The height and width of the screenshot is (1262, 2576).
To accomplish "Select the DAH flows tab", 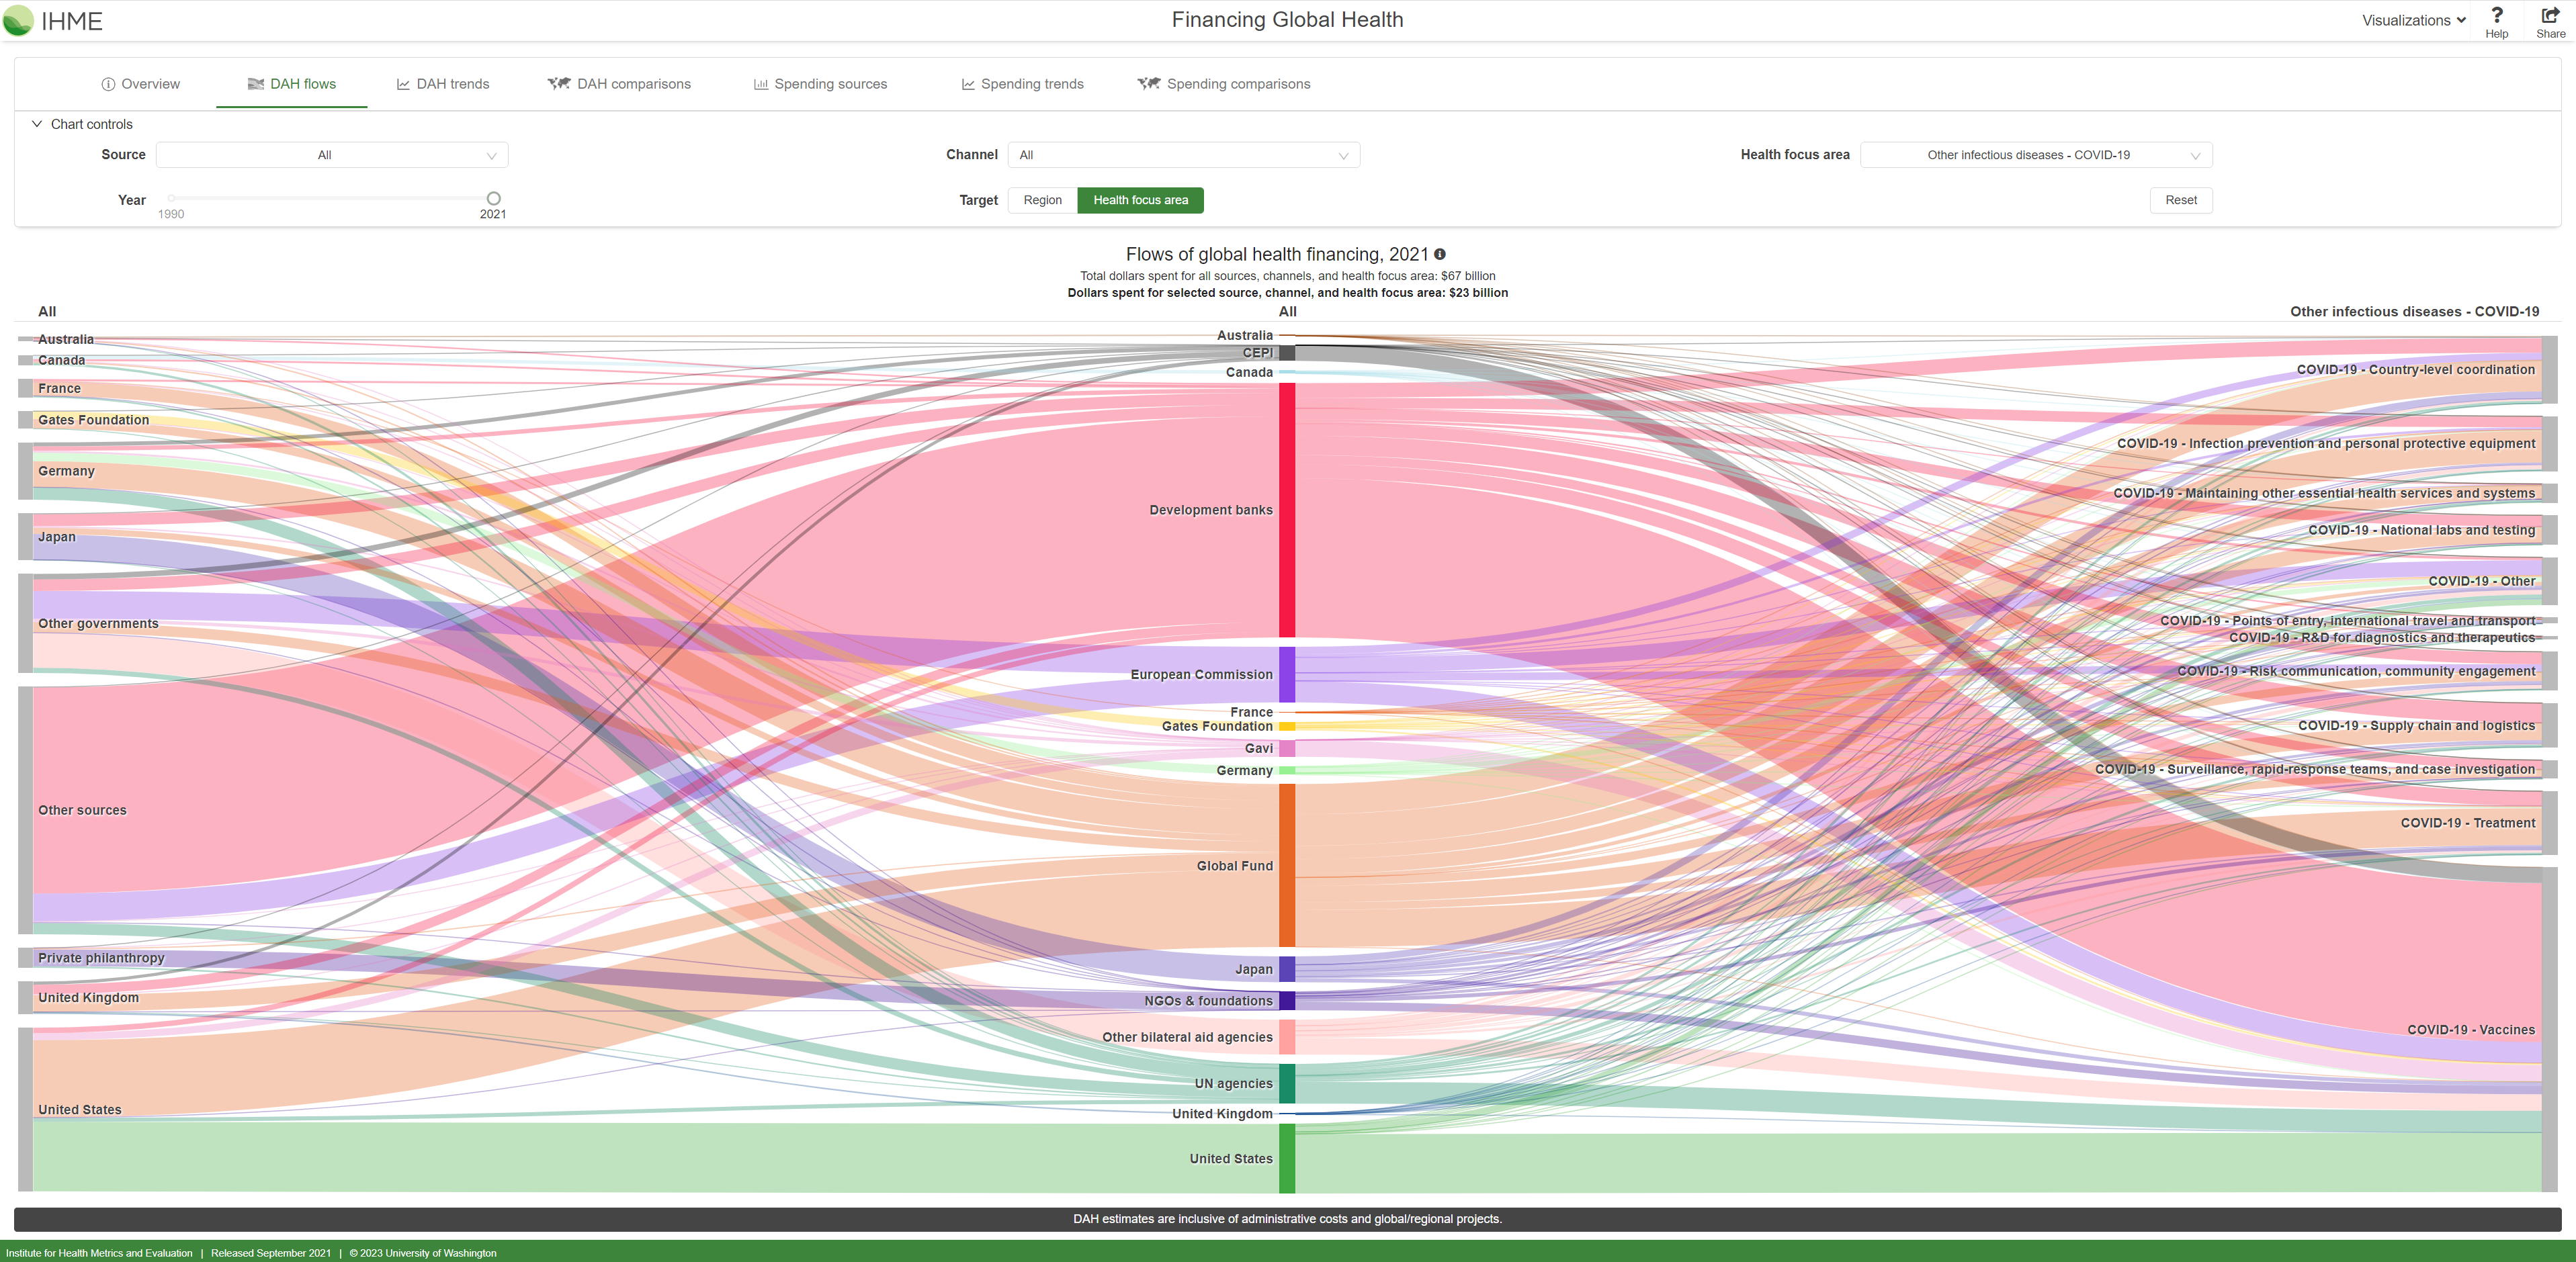I will pyautogui.click(x=292, y=84).
